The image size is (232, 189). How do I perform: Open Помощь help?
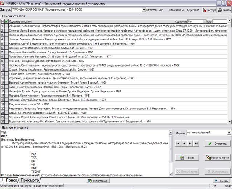221,181
